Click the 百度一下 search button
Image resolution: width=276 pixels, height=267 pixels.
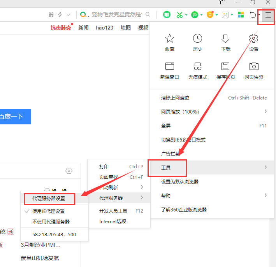(15, 116)
